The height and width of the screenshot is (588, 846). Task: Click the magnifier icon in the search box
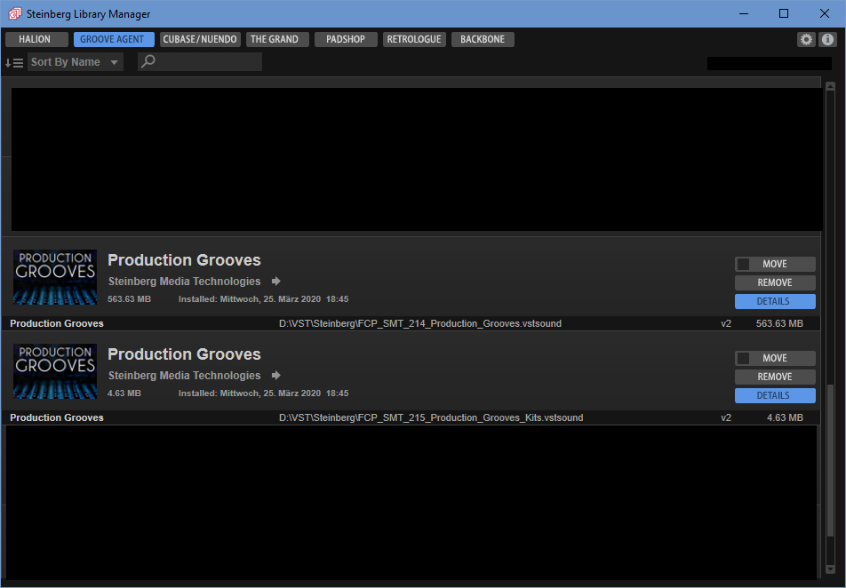point(149,61)
